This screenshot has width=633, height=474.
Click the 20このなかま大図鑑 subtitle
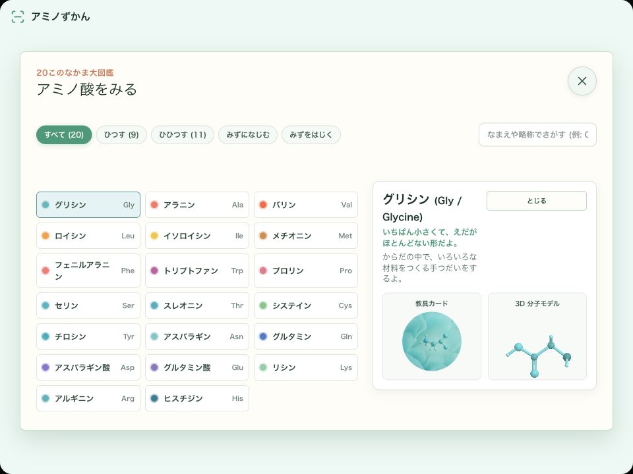[75, 73]
